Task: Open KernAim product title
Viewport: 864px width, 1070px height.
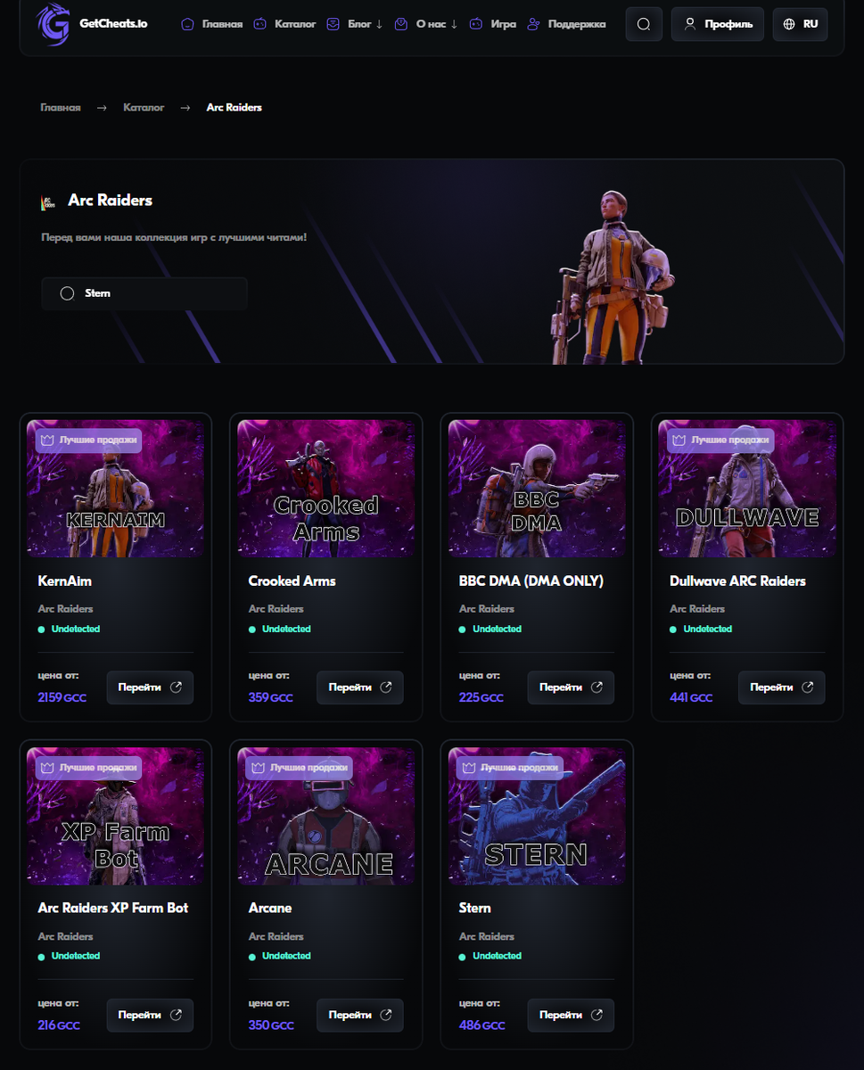Action: [x=64, y=581]
